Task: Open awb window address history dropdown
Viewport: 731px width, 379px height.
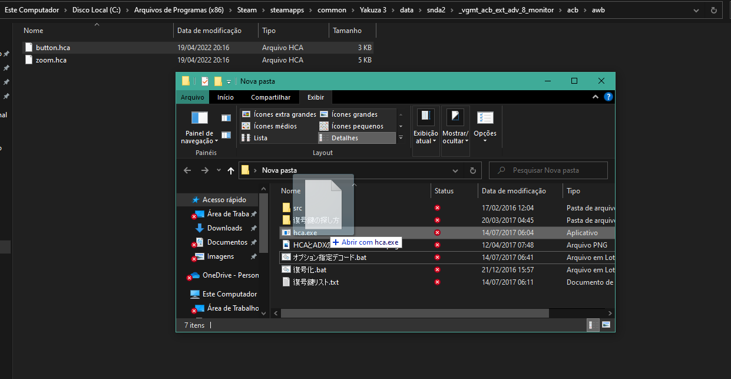Action: [697, 10]
